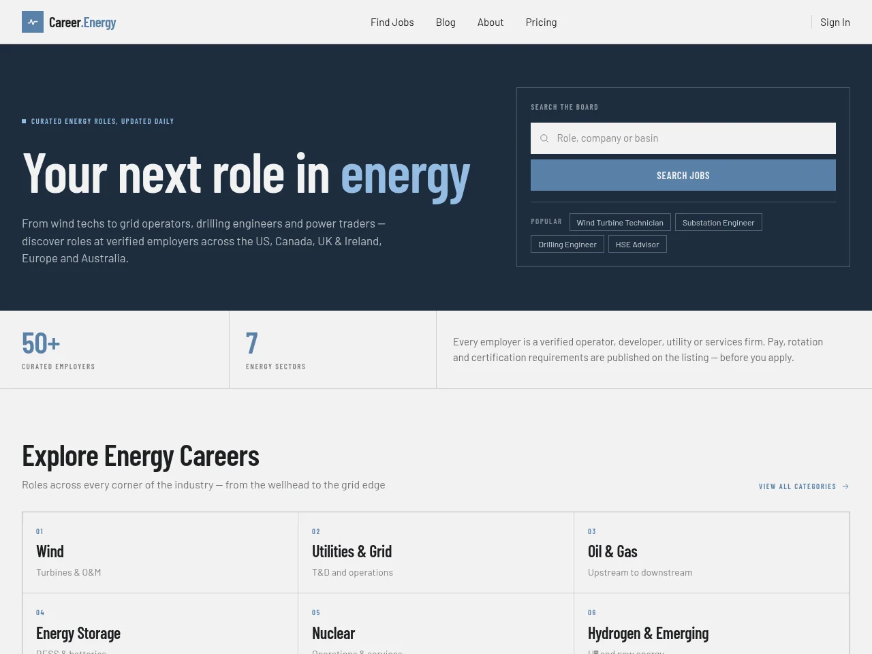
Task: Click the 'Your next role in energy' headline
Action: coord(246,174)
